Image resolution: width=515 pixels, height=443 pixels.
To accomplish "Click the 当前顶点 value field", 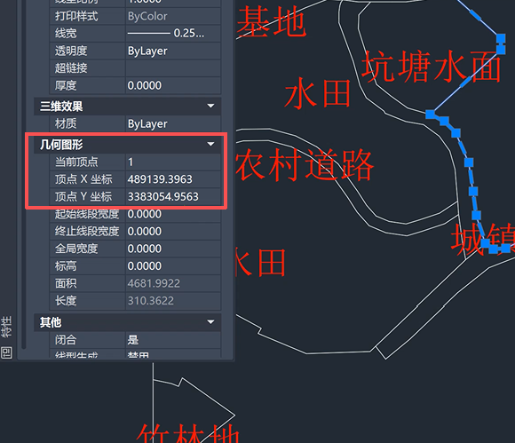I will 173,162.
